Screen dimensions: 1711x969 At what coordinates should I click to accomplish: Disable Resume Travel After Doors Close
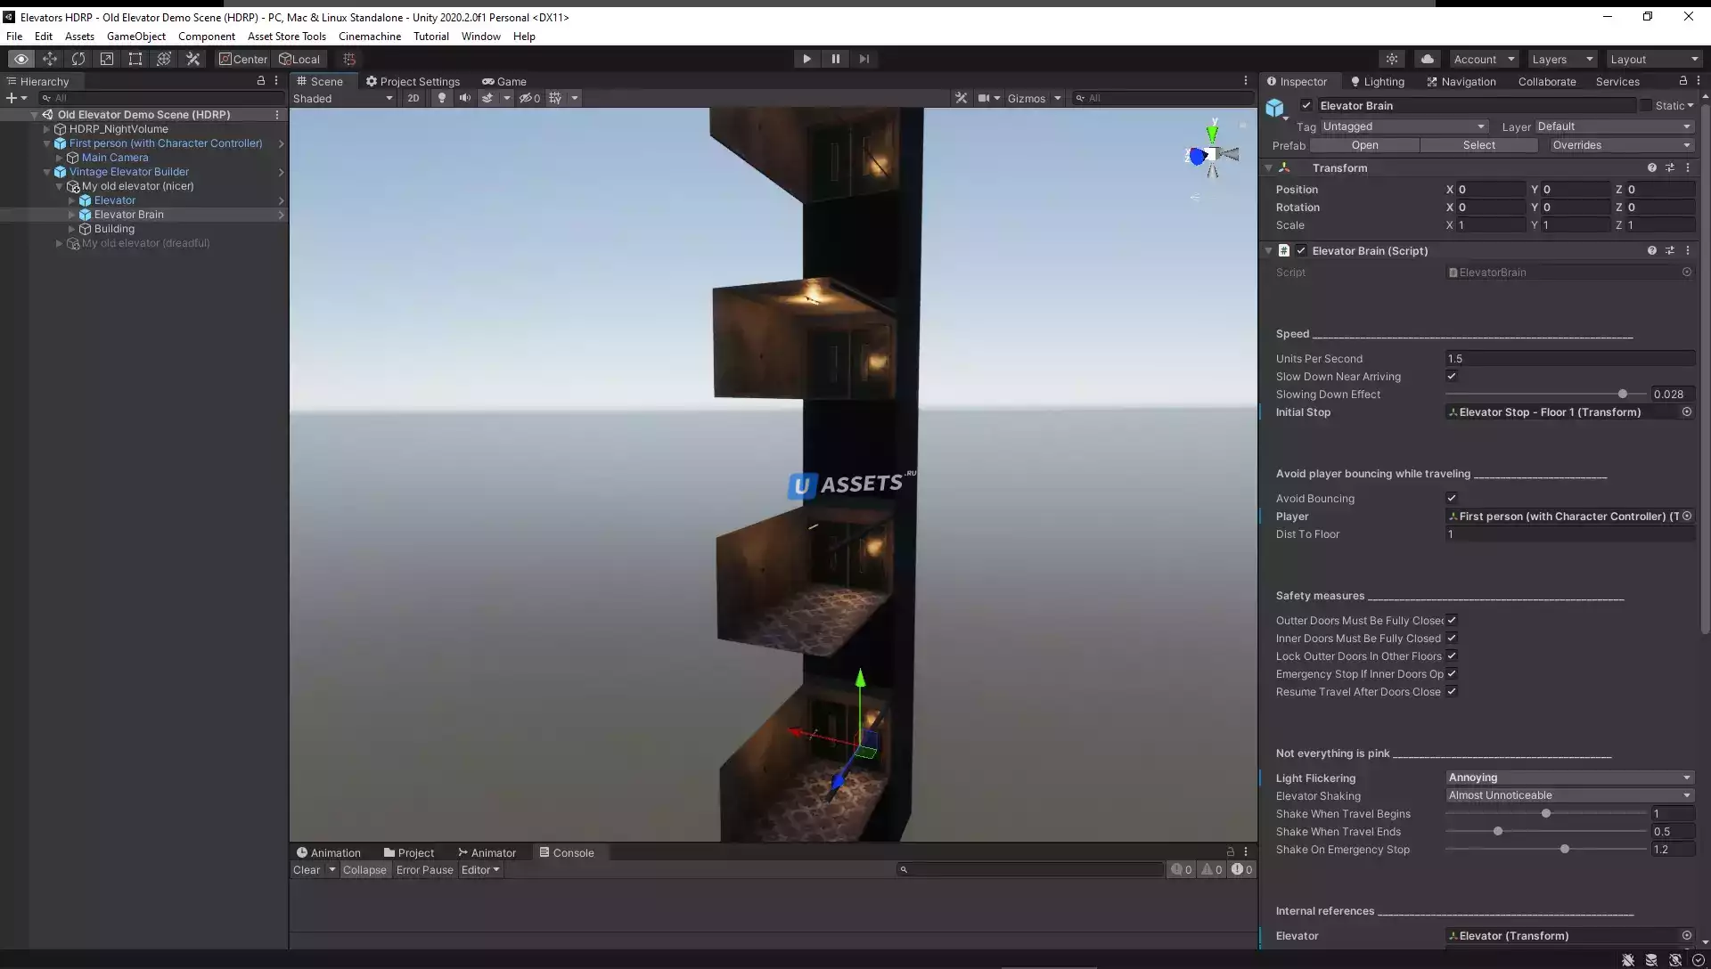click(1452, 691)
